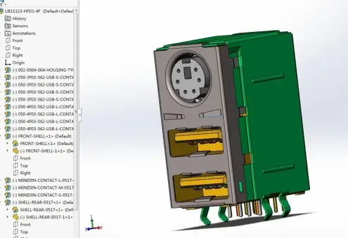Select the MINIDIN-CONTACT-M-0517 row
348x238 pixels.
pos(39,188)
